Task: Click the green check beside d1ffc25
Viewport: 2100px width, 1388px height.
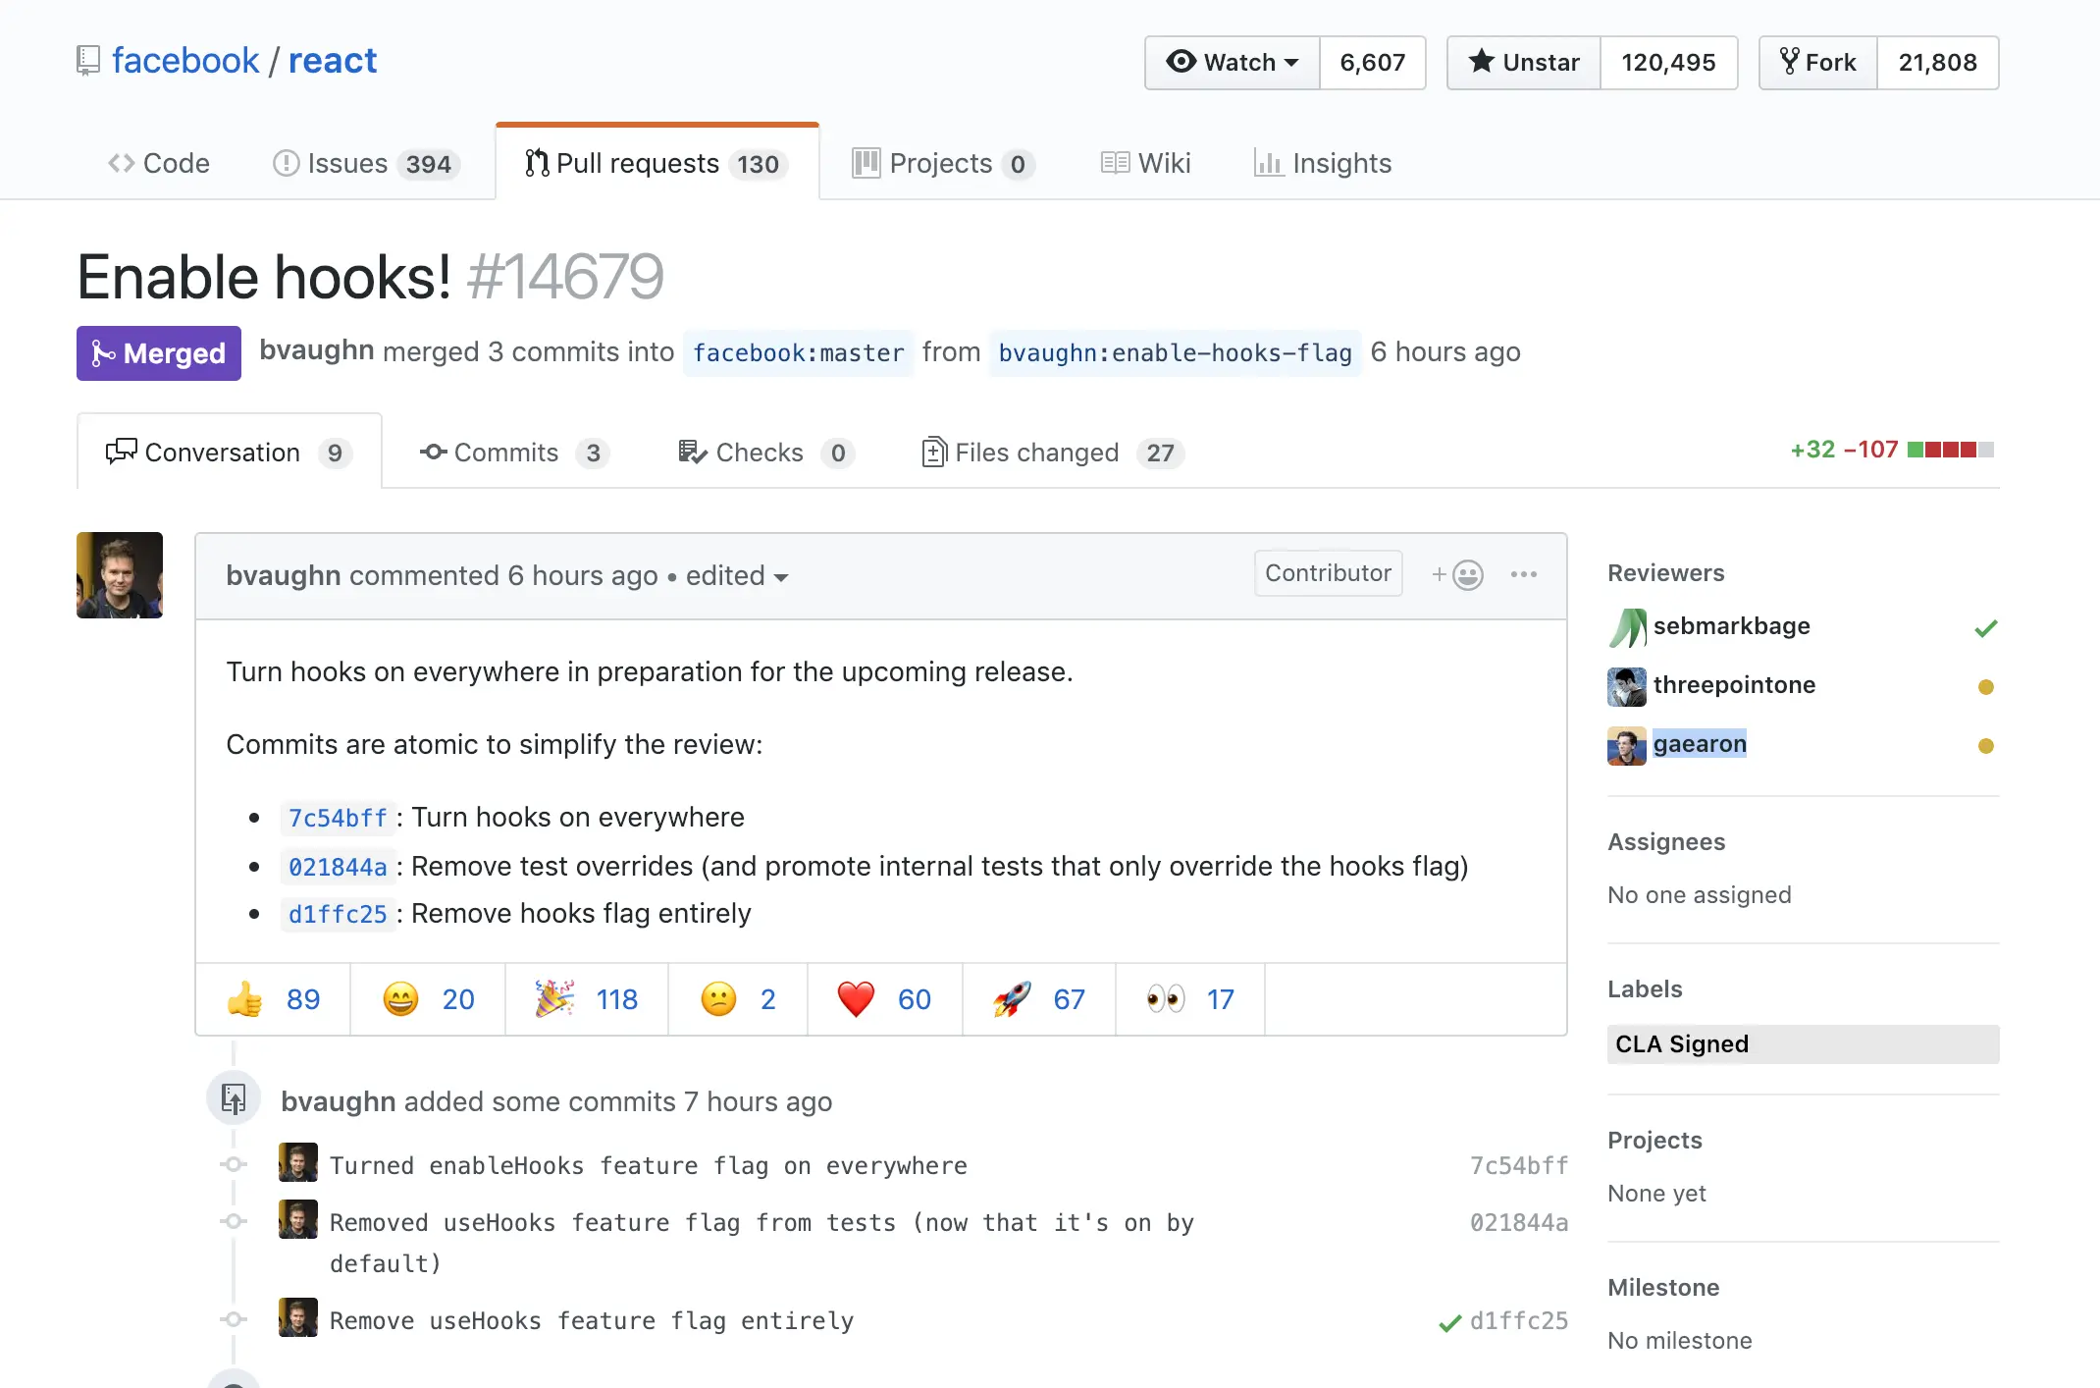Action: pyautogui.click(x=1448, y=1323)
